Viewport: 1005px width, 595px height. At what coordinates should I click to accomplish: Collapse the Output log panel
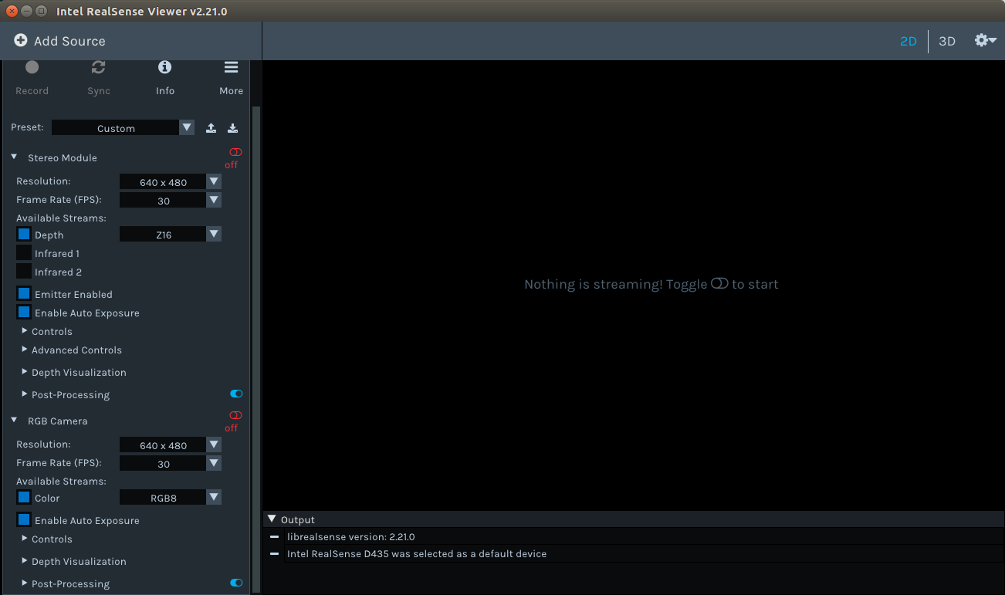click(271, 519)
